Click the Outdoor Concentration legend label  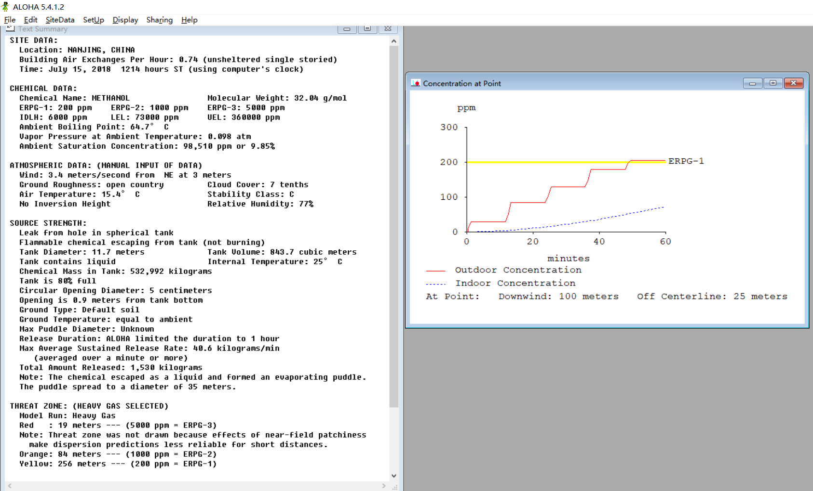518,270
